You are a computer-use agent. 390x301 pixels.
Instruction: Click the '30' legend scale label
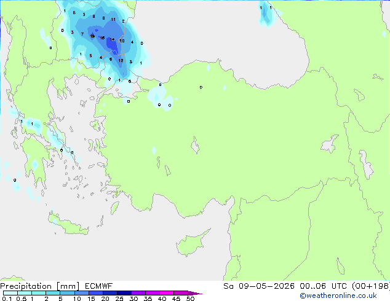click(133, 299)
